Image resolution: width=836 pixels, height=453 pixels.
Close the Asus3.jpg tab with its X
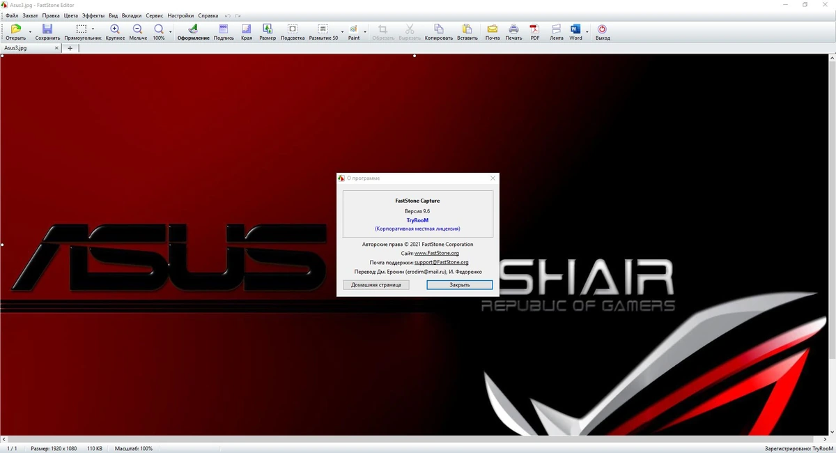(x=57, y=48)
